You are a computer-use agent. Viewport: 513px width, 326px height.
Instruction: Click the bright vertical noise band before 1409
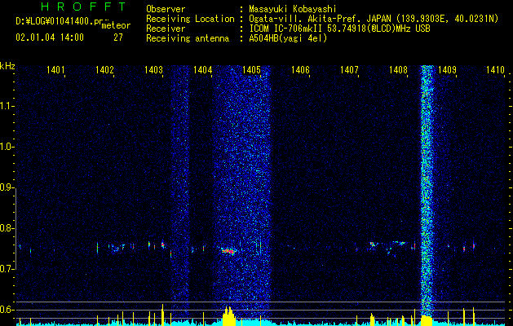tap(427, 190)
